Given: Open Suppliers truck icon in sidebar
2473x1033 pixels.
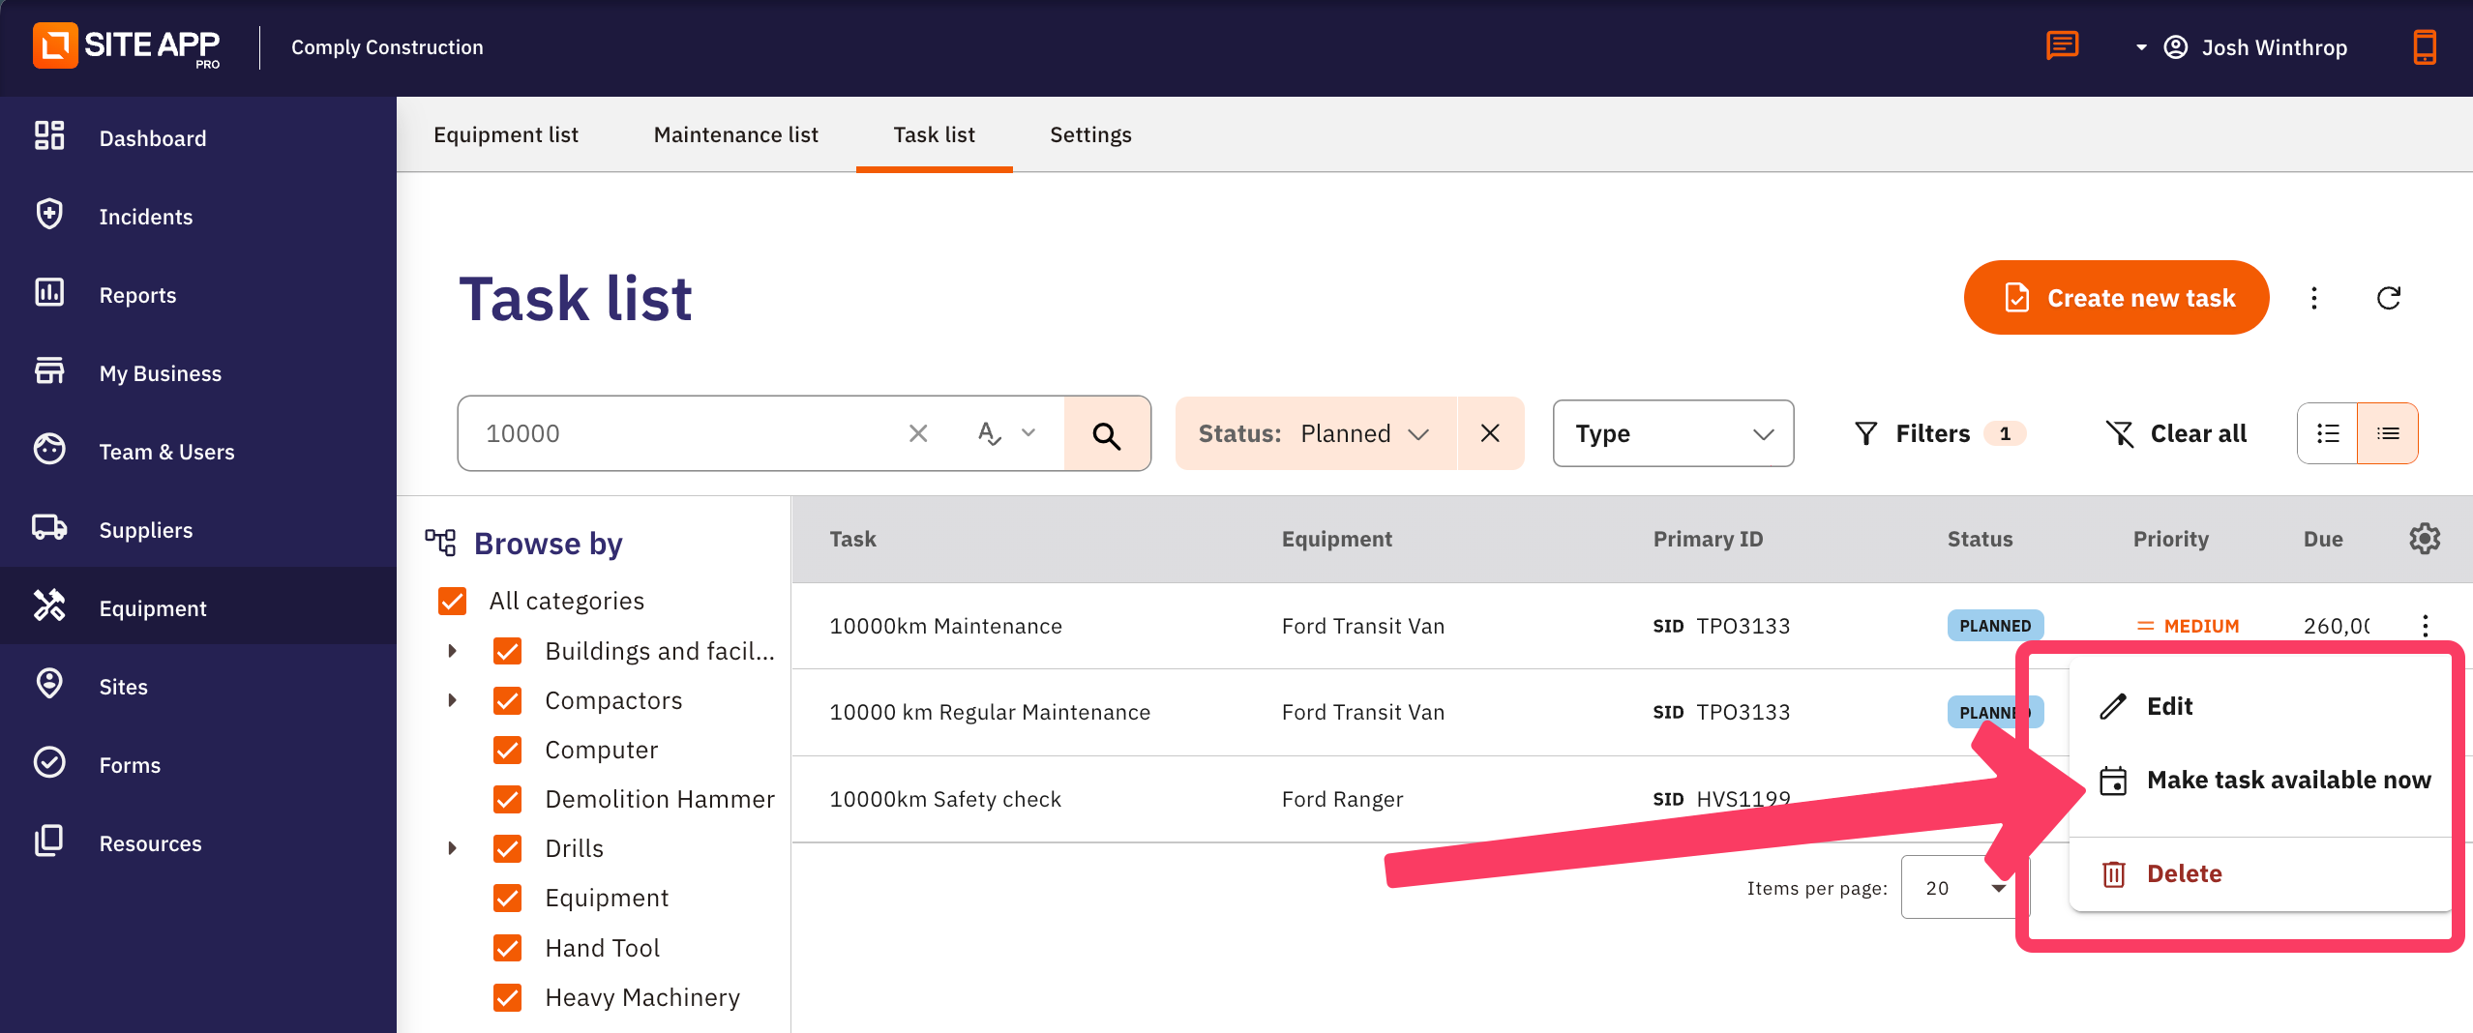Looking at the screenshot, I should click(x=49, y=528).
